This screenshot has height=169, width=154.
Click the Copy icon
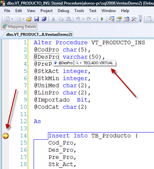[x=61, y=19]
